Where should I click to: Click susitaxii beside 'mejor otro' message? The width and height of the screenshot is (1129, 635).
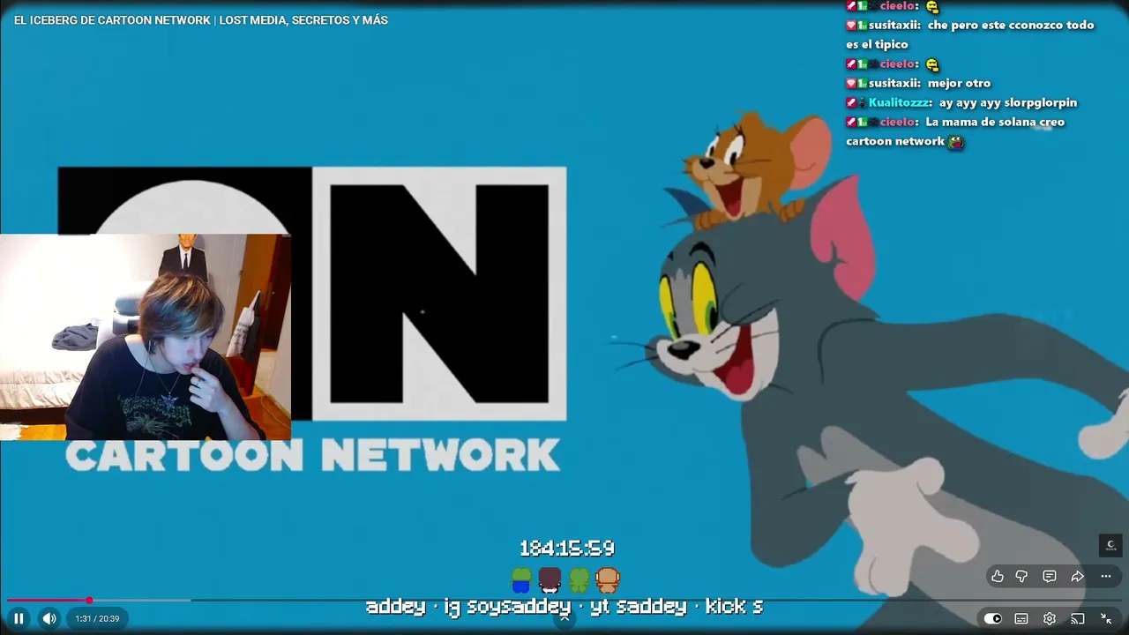(894, 83)
